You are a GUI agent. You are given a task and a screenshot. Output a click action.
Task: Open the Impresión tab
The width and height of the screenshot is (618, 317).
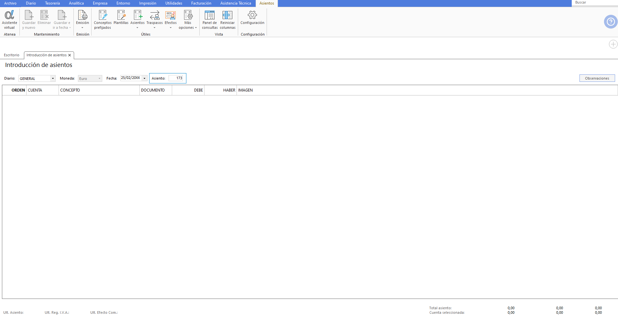tap(148, 3)
